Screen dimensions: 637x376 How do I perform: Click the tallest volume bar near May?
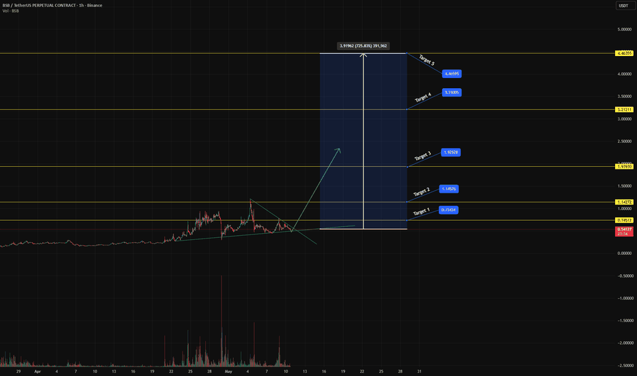click(221, 321)
